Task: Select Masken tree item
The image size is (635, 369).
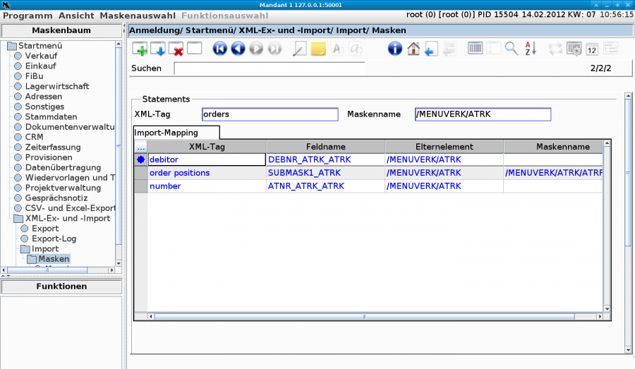Action: click(x=54, y=259)
